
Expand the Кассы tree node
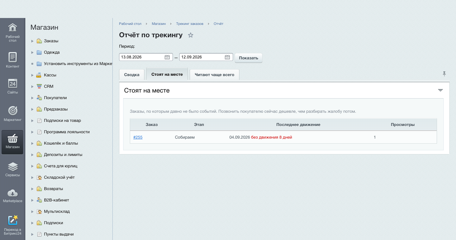[x=32, y=75]
